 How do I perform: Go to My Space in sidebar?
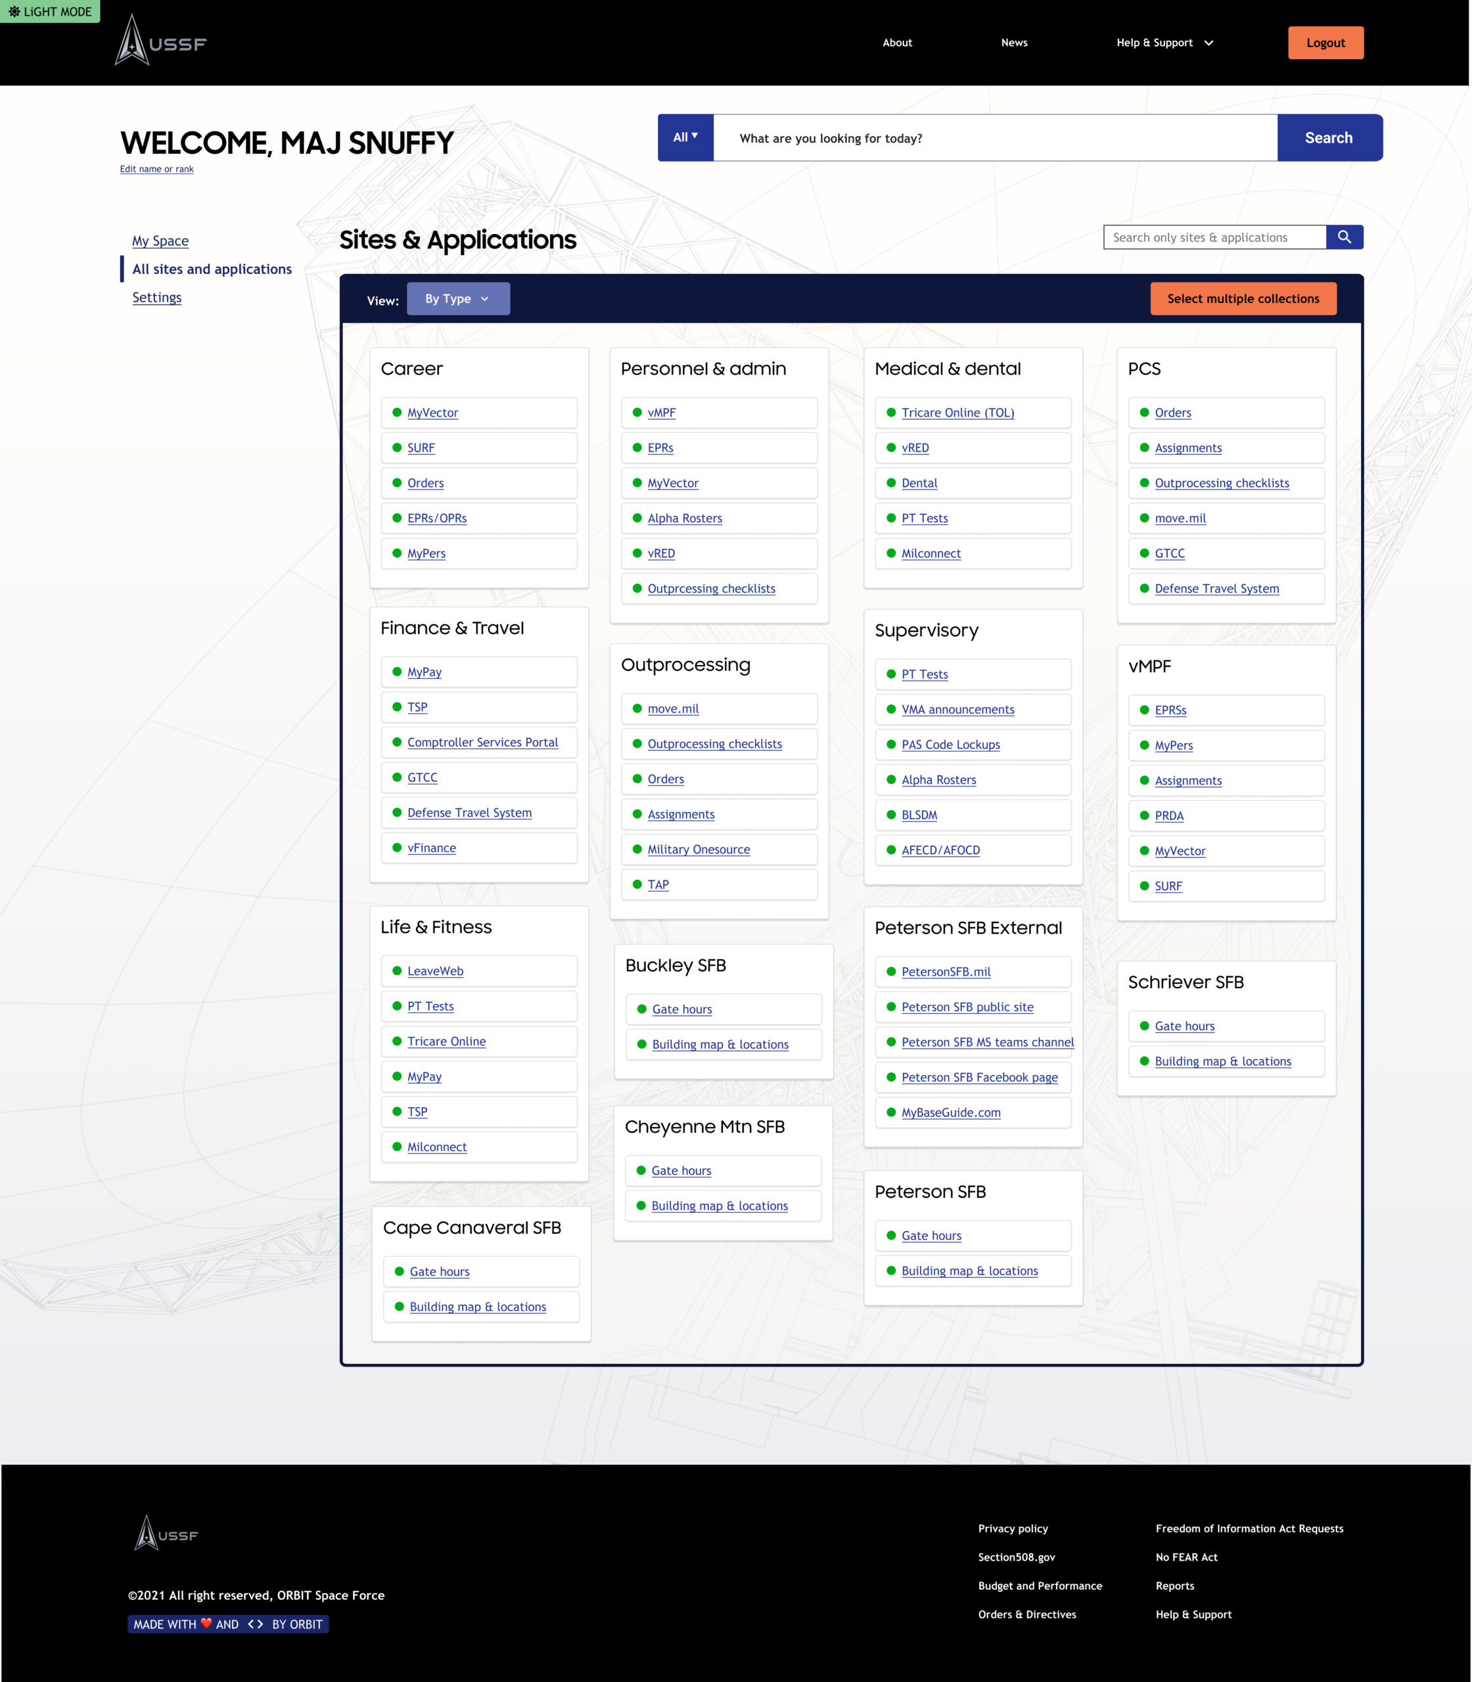click(160, 240)
